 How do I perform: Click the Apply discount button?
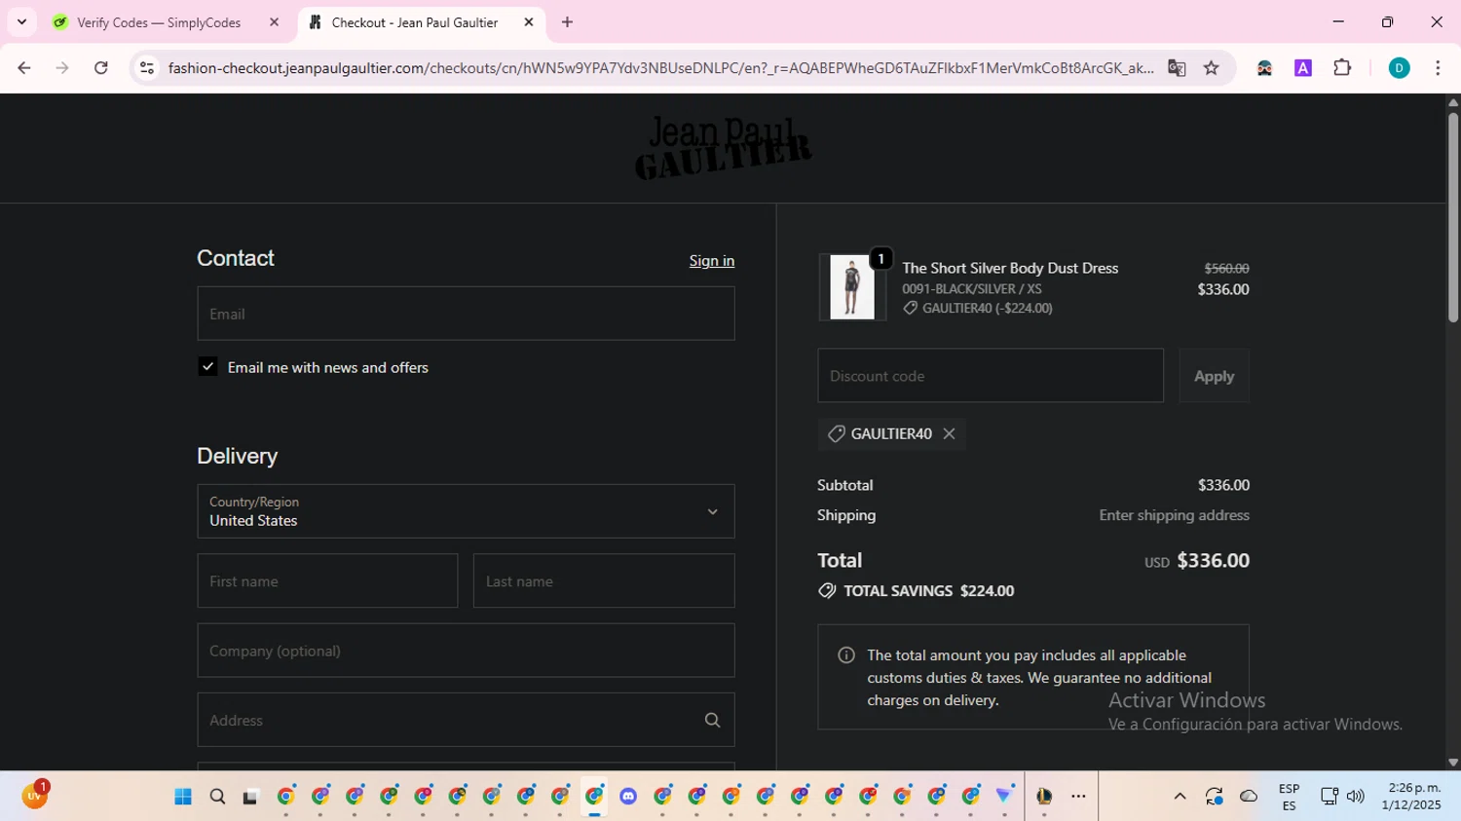click(1214, 376)
